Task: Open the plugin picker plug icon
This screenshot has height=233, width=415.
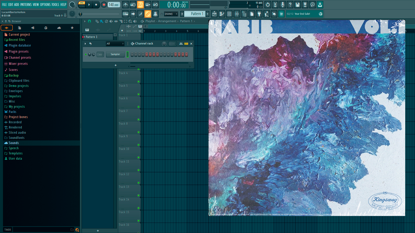Action: [x=259, y=14]
